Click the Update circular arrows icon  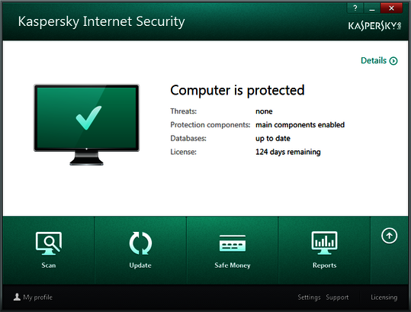[x=140, y=243]
